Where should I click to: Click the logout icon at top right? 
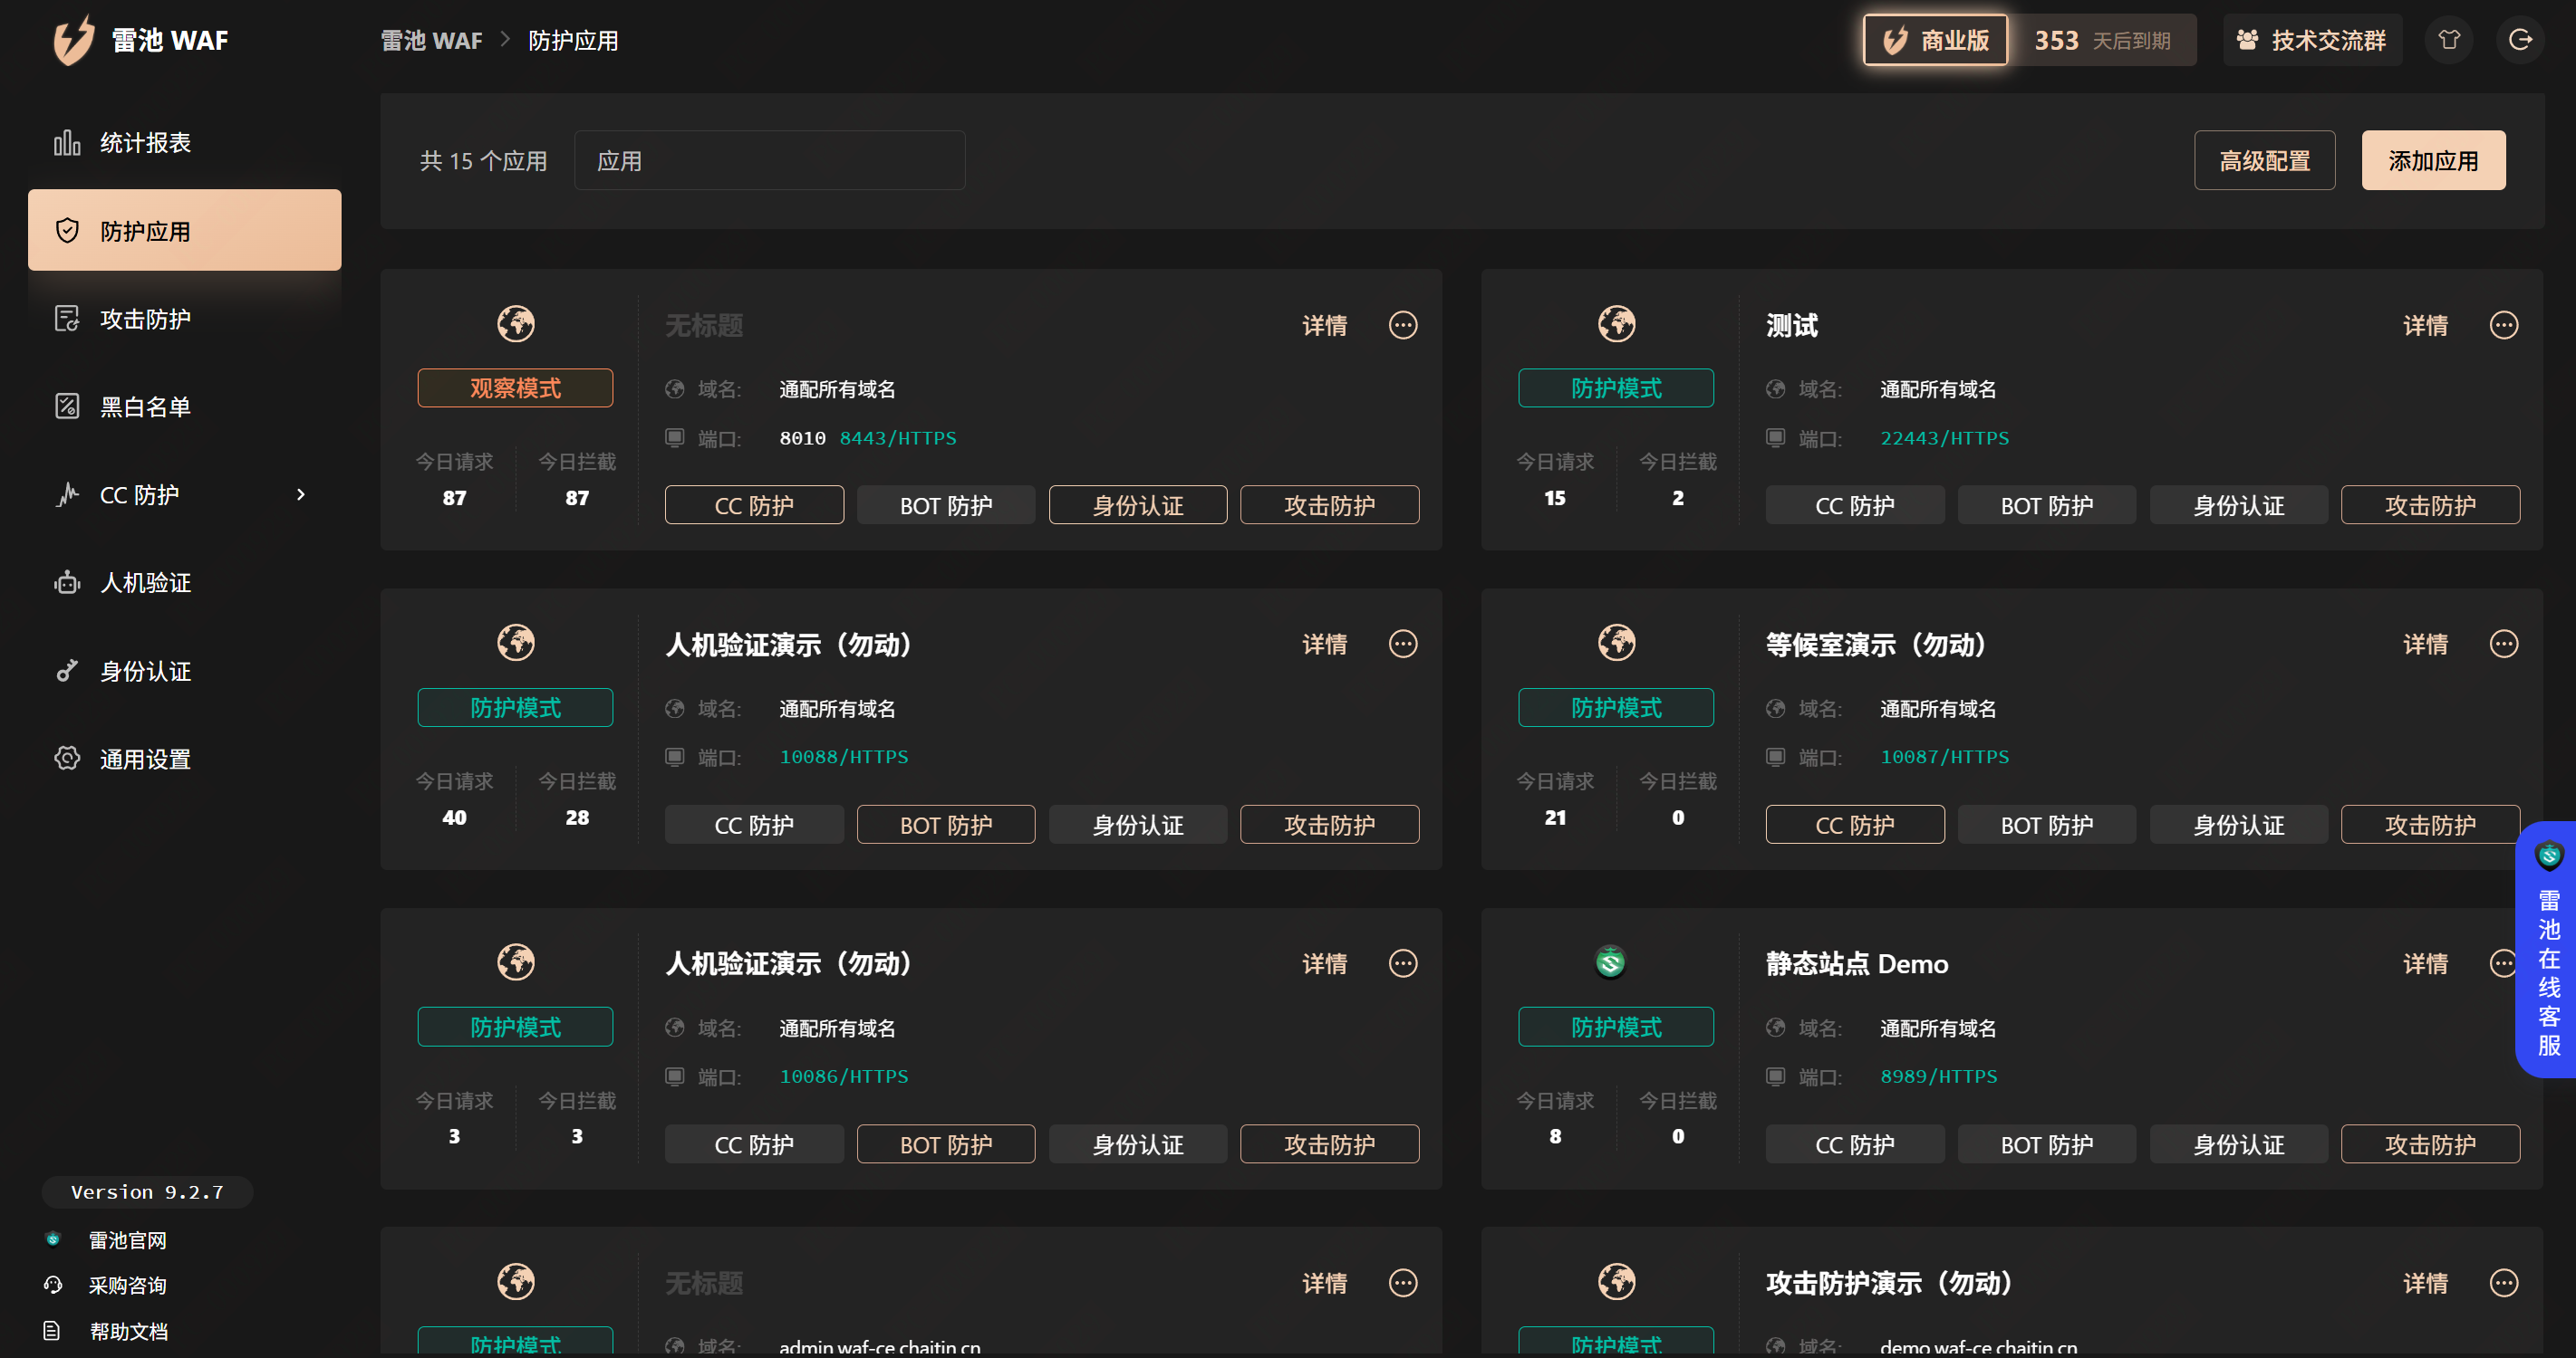click(2519, 40)
